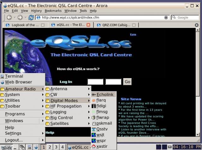
Task: Open Terminal from the start menu
Action: (x=14, y=76)
